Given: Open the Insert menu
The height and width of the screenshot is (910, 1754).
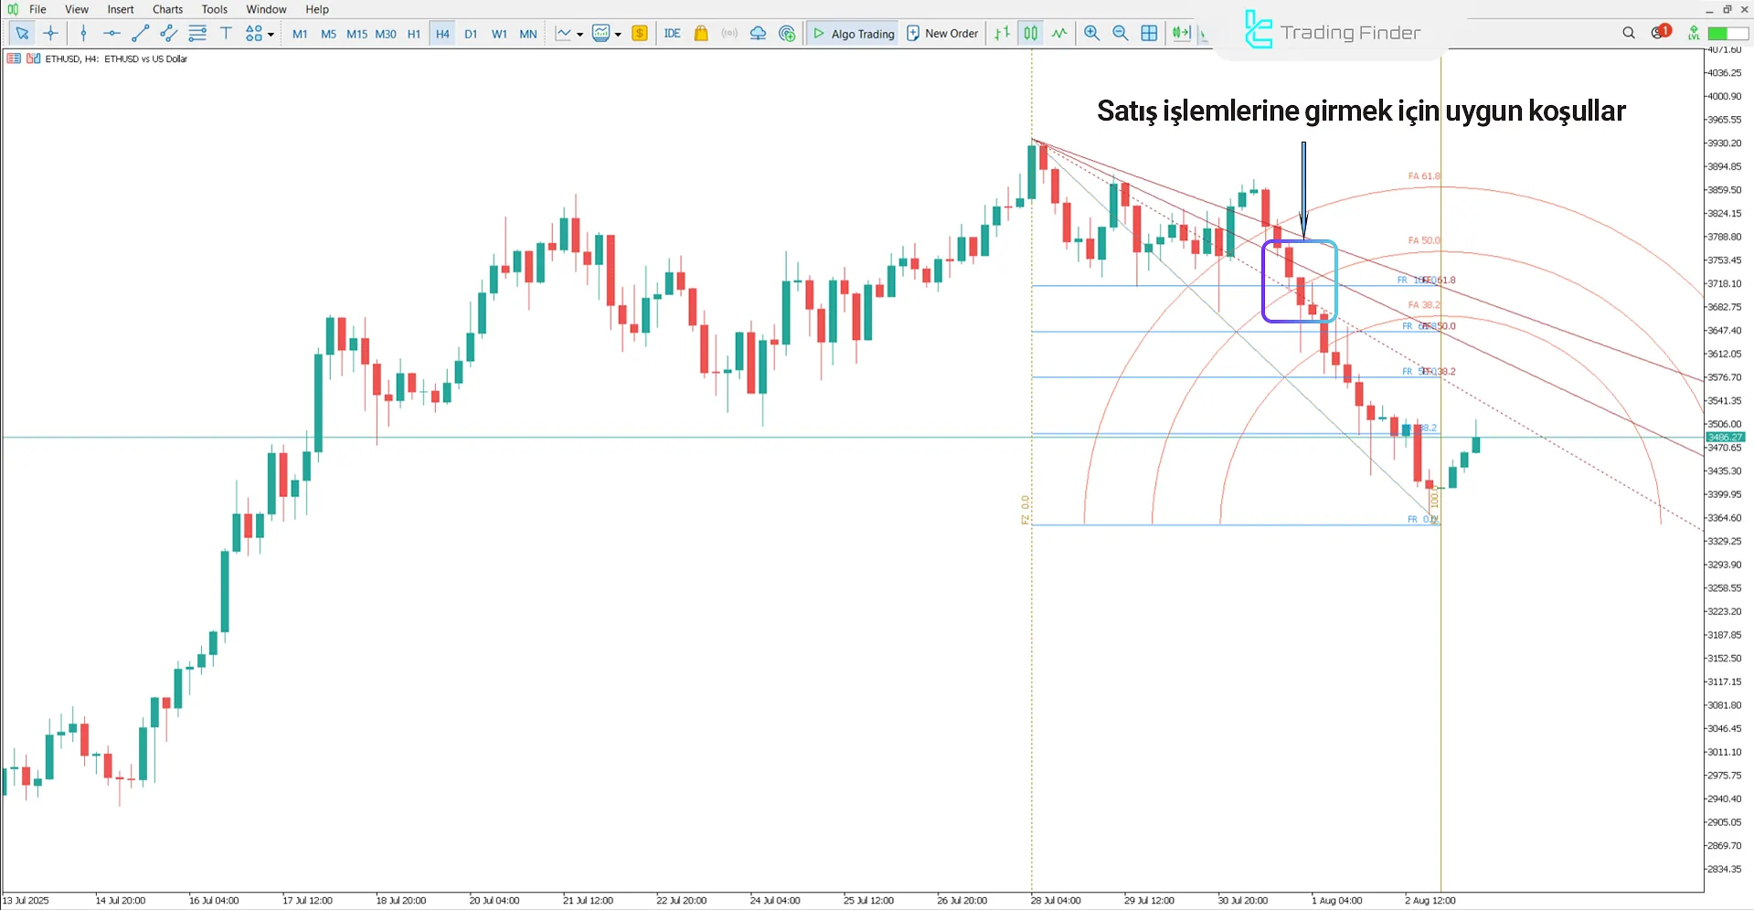Looking at the screenshot, I should [121, 9].
